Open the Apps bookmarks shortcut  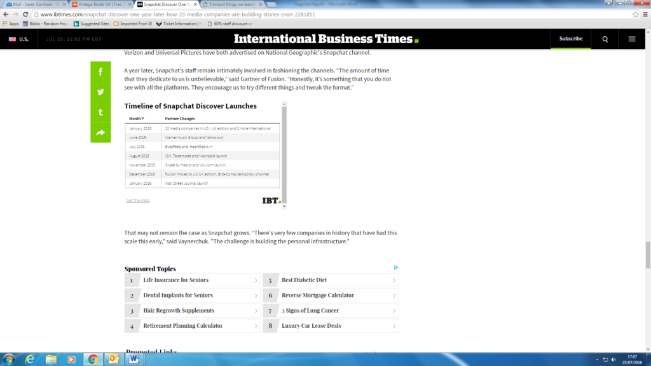11,24
